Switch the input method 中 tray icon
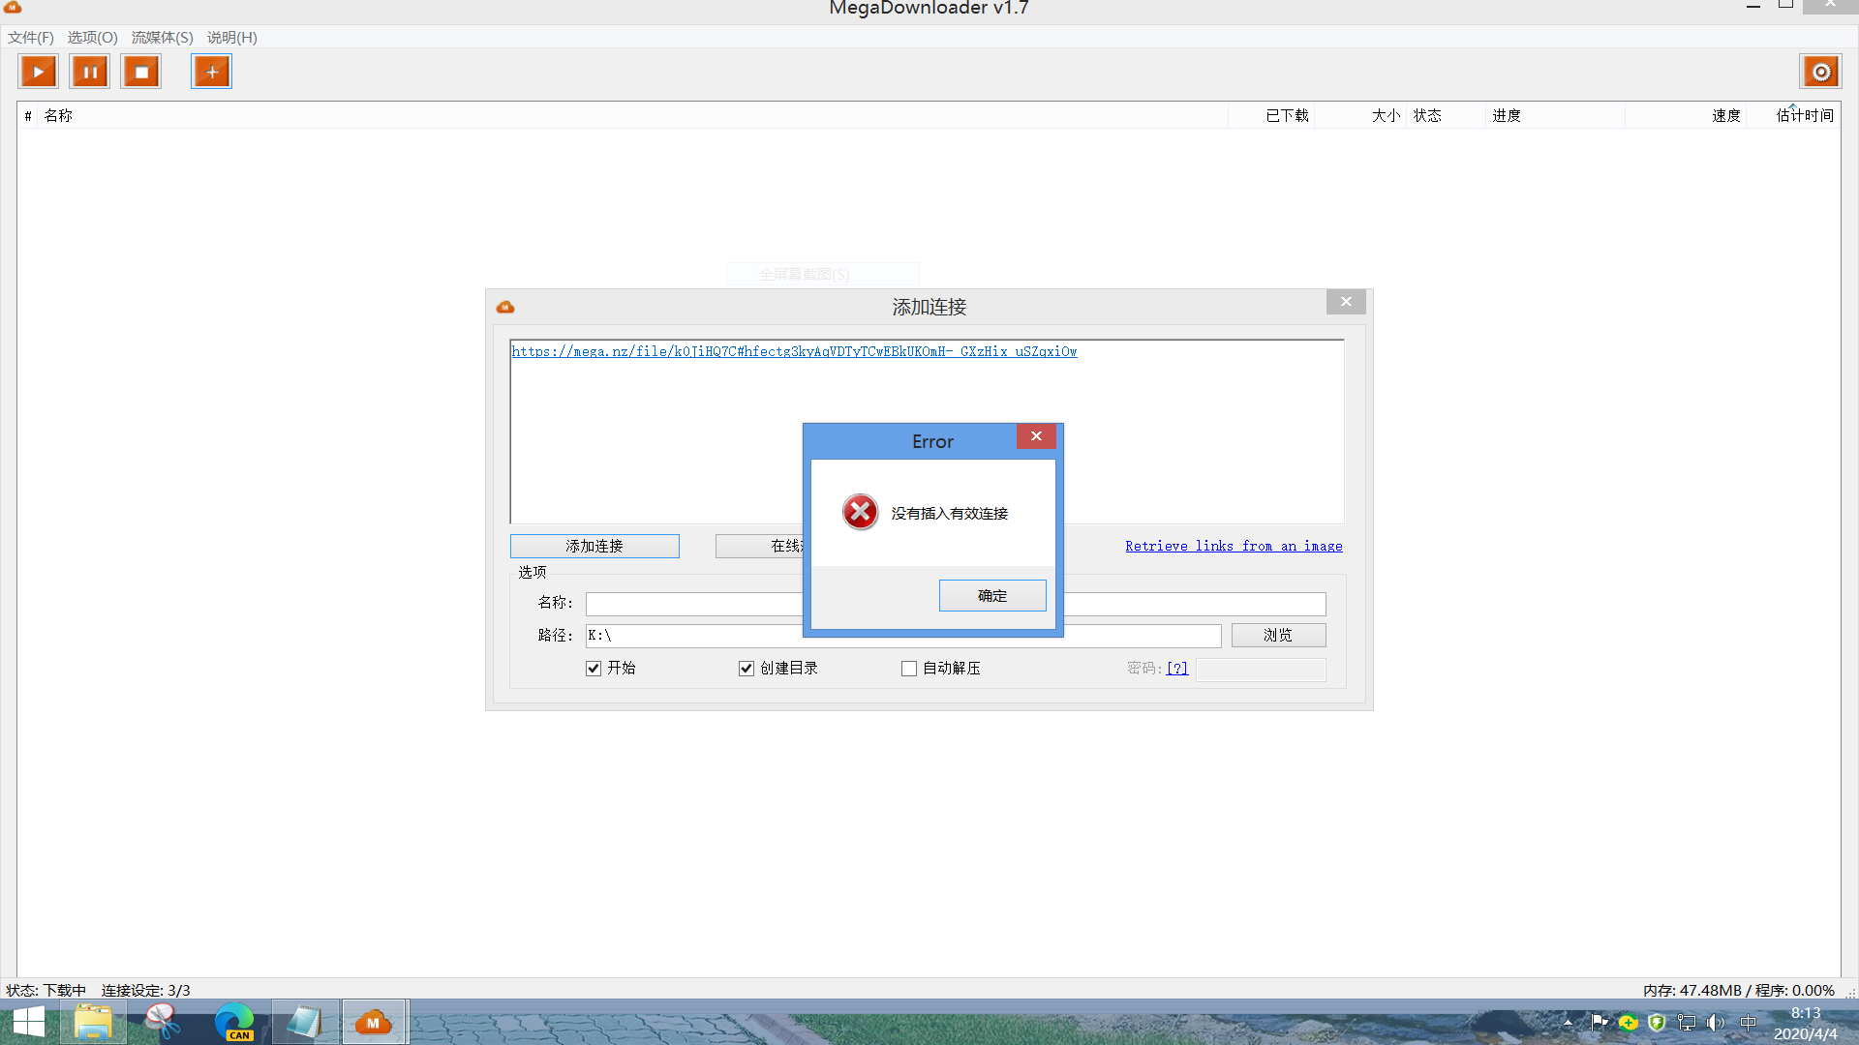Viewport: 1859px width, 1045px height. pyautogui.click(x=1748, y=1022)
